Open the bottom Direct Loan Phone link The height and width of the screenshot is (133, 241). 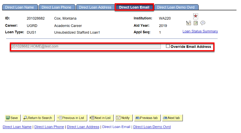tap(49, 127)
